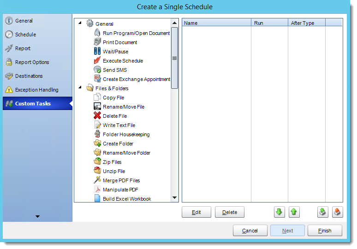Click the Send SMS speech bubble icon
The width and height of the screenshot is (357, 249).
[97, 69]
